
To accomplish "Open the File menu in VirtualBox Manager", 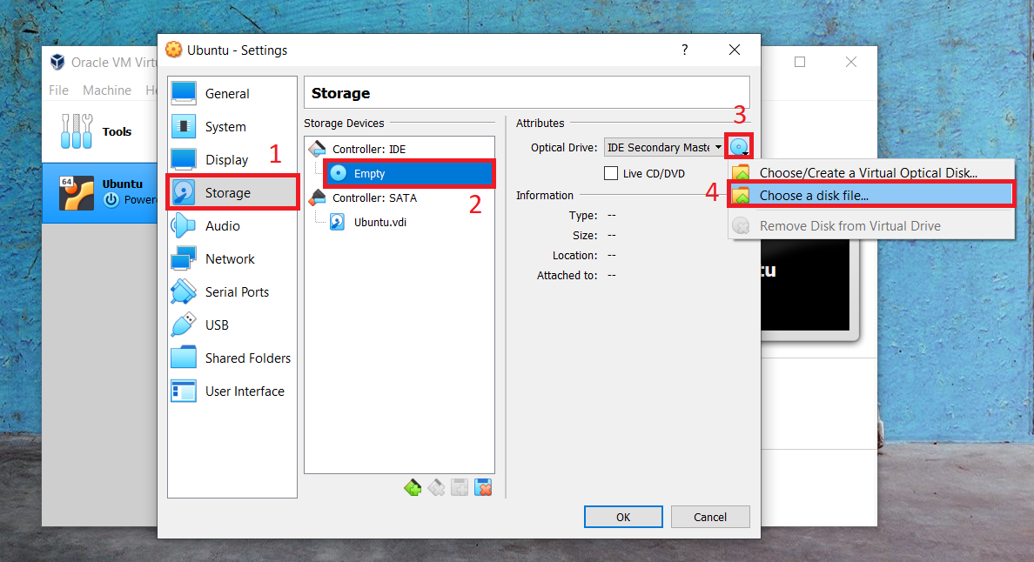I will [x=58, y=90].
